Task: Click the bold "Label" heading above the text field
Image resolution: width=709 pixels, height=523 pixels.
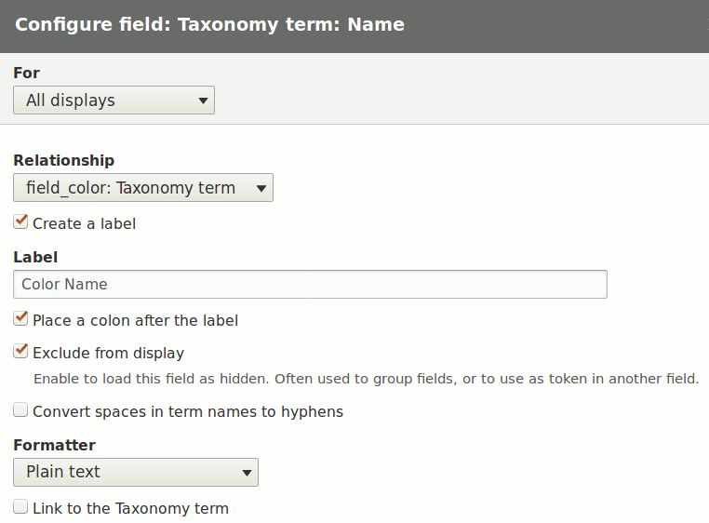Action: [35, 257]
